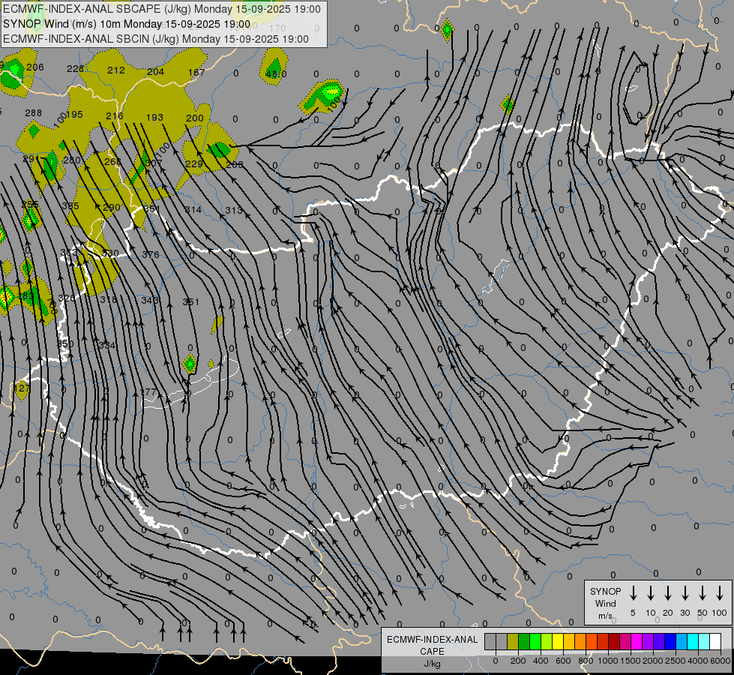Select the pure yellow CAPE legend swatch
Screen dimensions: 734x675
(x=558, y=642)
